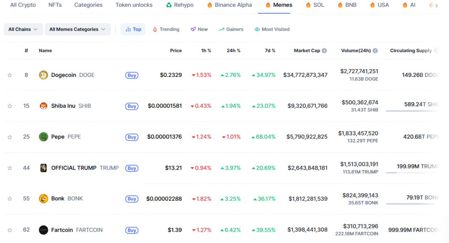The height and width of the screenshot is (243, 449).
Task: Click the flame icon beside Binance Alpha
Action: tap(210, 5)
